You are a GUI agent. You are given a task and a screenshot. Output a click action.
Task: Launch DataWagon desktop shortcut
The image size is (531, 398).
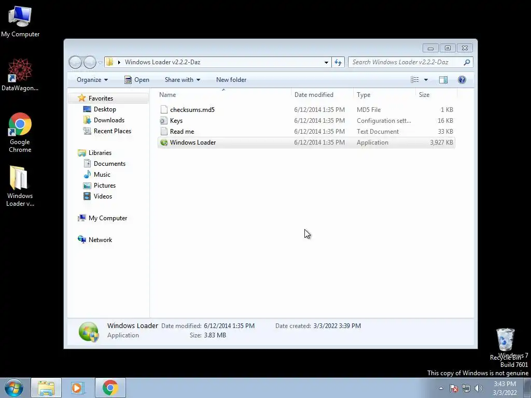[20, 75]
